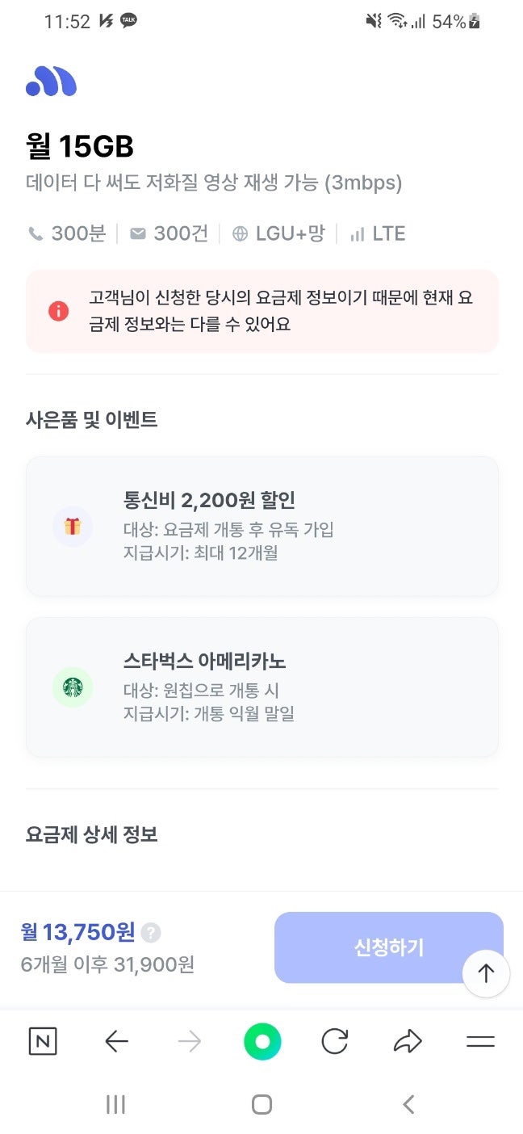The image size is (523, 1134).
Task: Tap the 요금제 상세 정보 heading
Action: click(x=92, y=834)
